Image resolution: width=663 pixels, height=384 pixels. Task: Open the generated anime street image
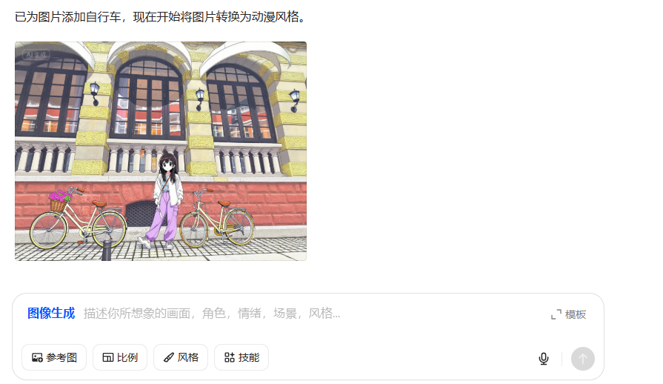coord(161,151)
